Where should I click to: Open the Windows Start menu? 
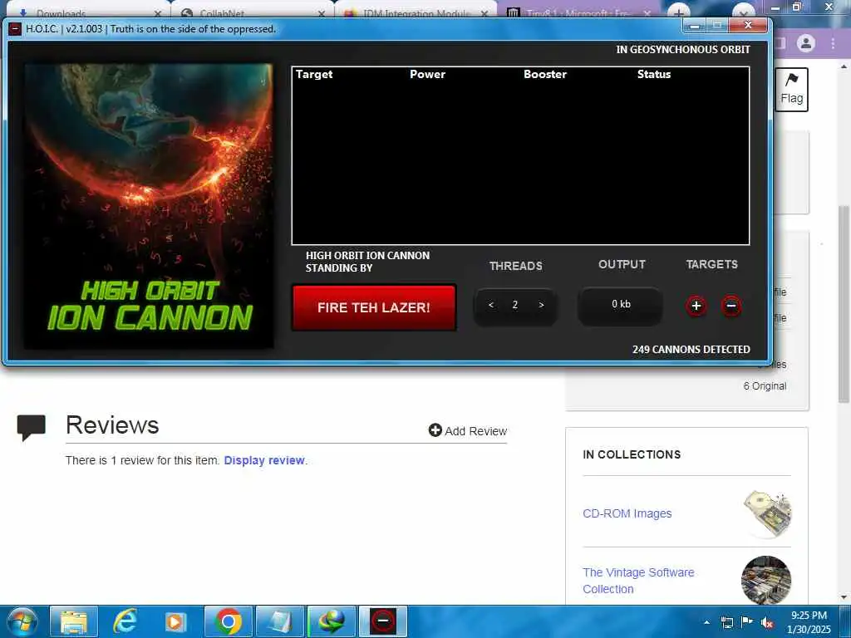(x=22, y=621)
